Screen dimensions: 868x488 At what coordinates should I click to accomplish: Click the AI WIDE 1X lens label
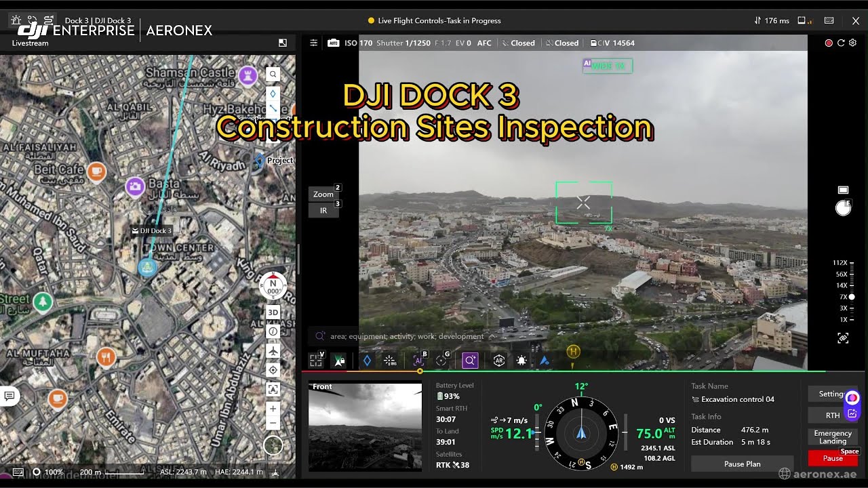coord(608,66)
